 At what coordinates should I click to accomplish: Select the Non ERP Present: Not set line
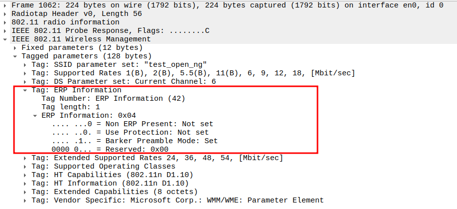click(x=132, y=124)
